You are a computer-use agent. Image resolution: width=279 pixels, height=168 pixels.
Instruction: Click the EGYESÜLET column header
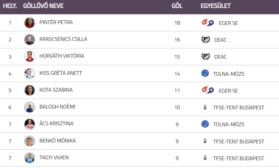[215, 6]
